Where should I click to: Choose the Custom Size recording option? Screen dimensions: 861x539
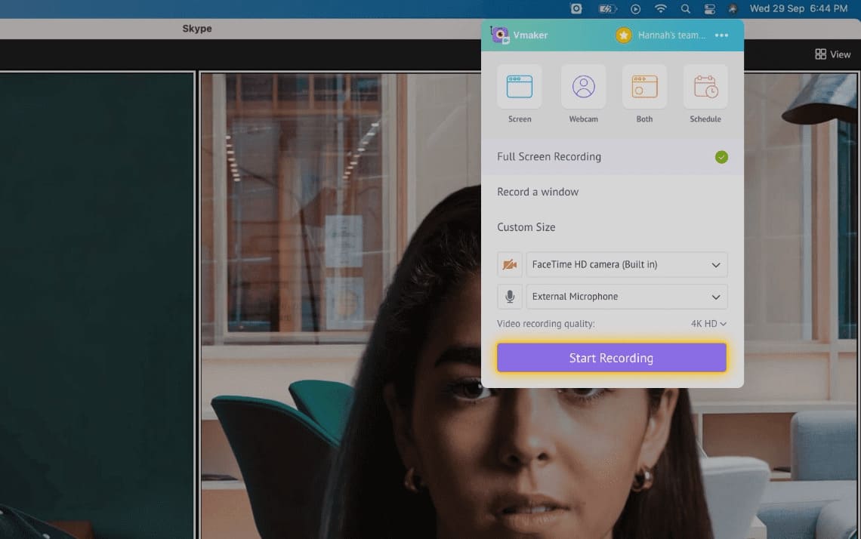click(x=526, y=226)
